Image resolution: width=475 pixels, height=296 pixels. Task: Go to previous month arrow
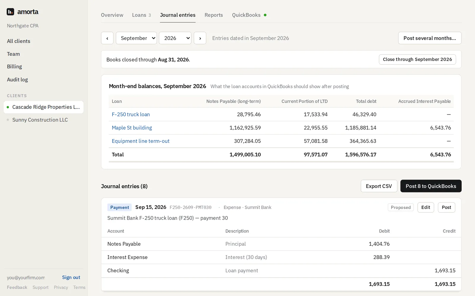[x=107, y=38]
